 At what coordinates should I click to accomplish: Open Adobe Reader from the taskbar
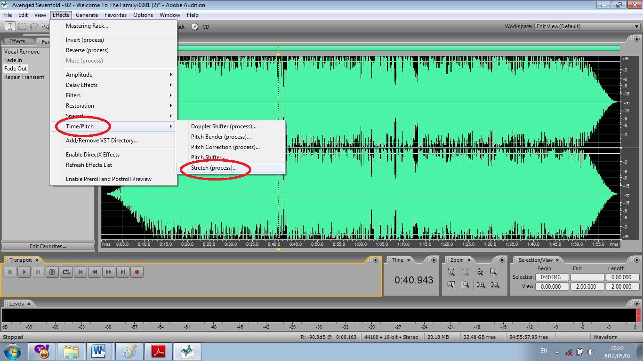pyautogui.click(x=158, y=352)
